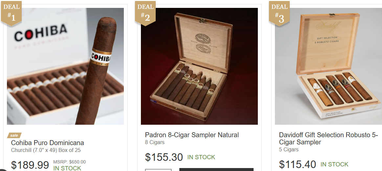Image resolution: width=382 pixels, height=171 pixels.
Task: Open the Padron 8-Cigar Sampler Natural link
Action: click(192, 135)
